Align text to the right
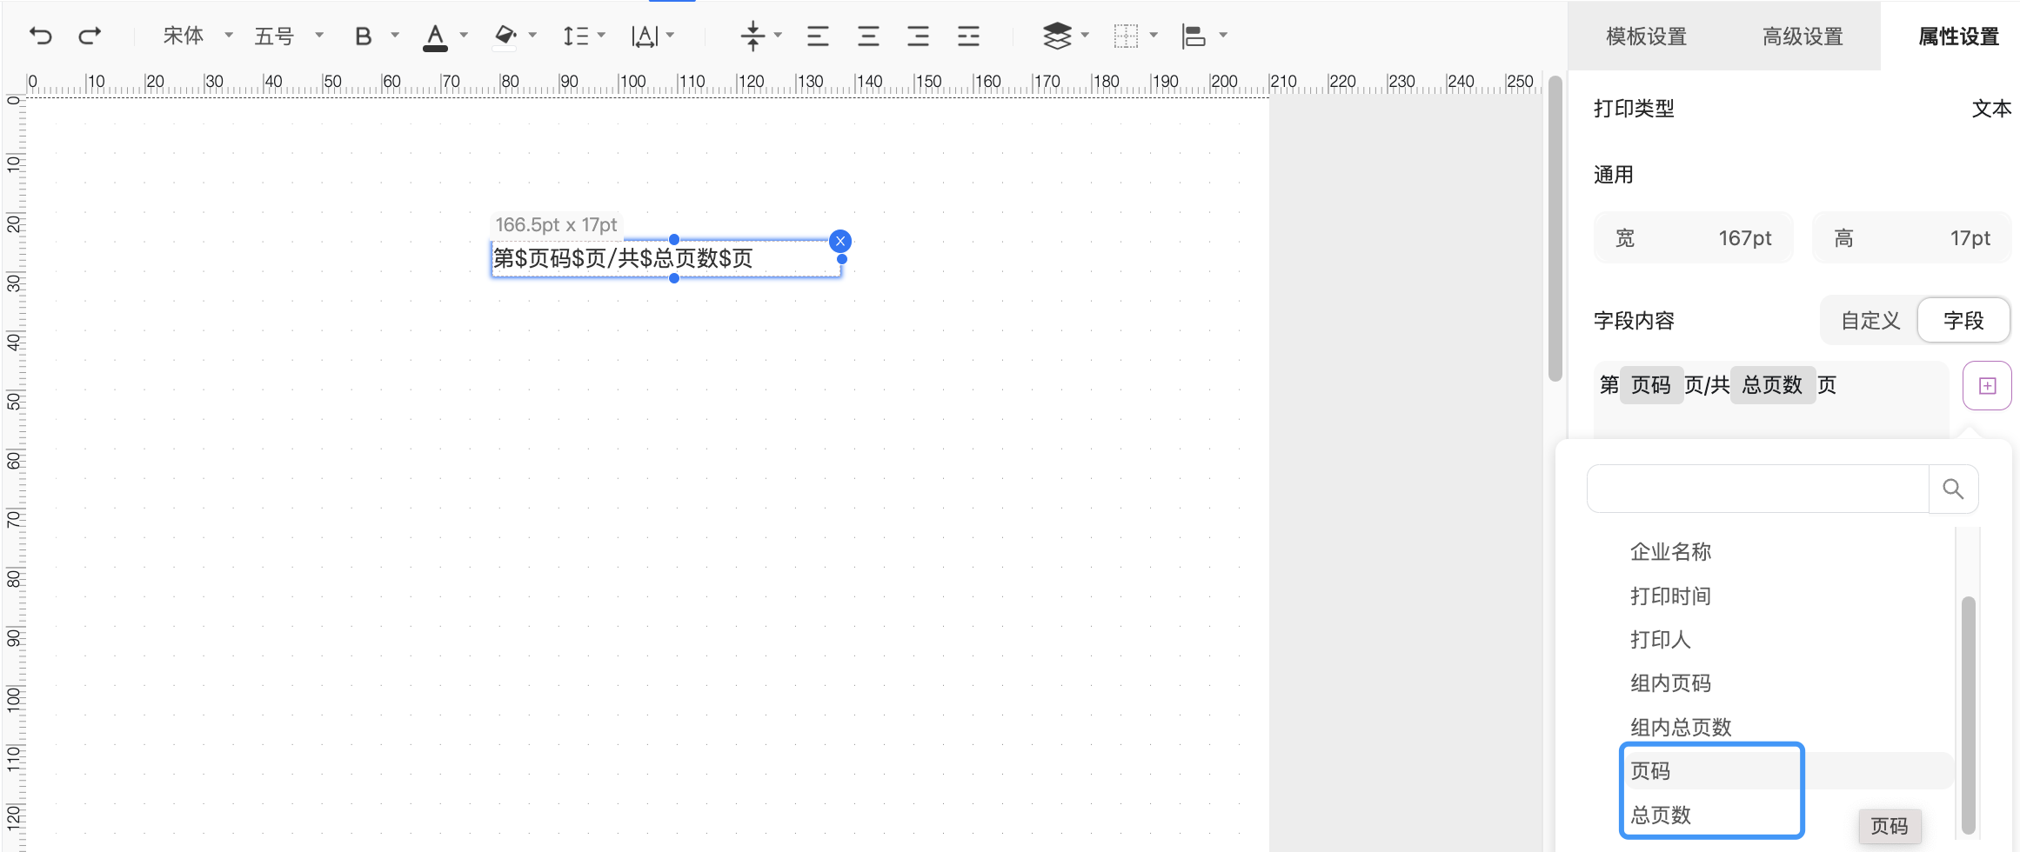The image size is (2020, 852). click(x=918, y=36)
